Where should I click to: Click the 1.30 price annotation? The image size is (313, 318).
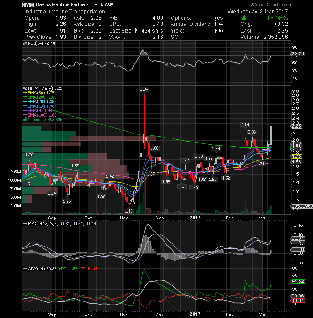102,197
